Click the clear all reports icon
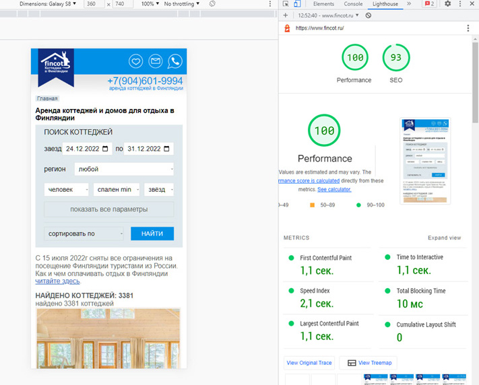 pos(369,15)
